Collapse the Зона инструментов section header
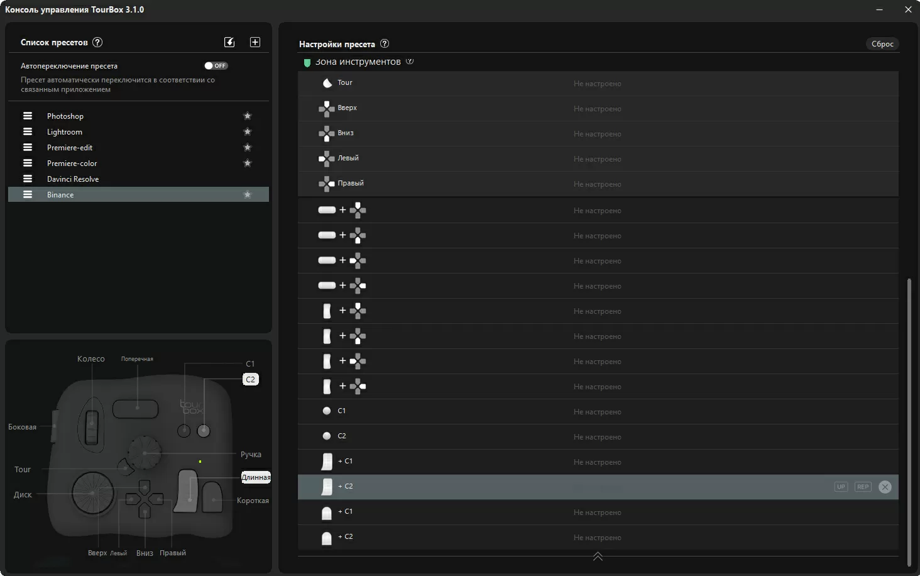This screenshot has width=920, height=576. [358, 62]
